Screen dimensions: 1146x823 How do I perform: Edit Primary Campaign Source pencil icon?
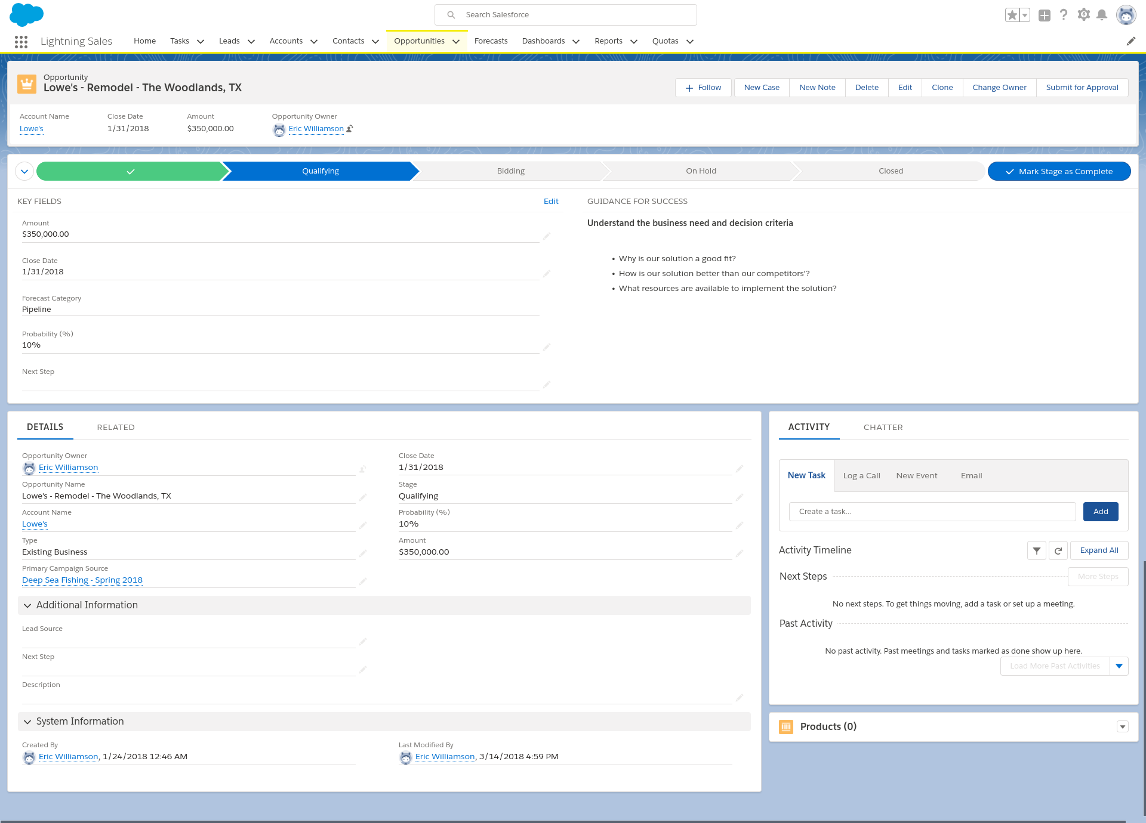point(362,581)
